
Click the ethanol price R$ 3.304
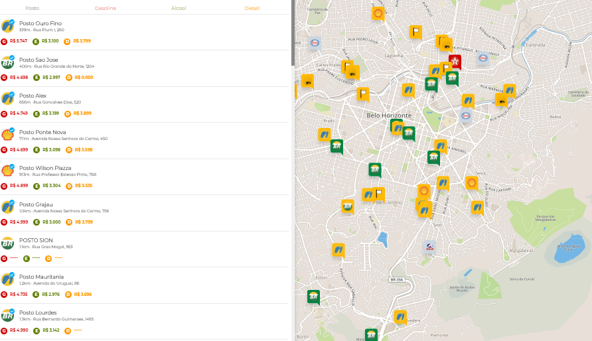point(51,186)
